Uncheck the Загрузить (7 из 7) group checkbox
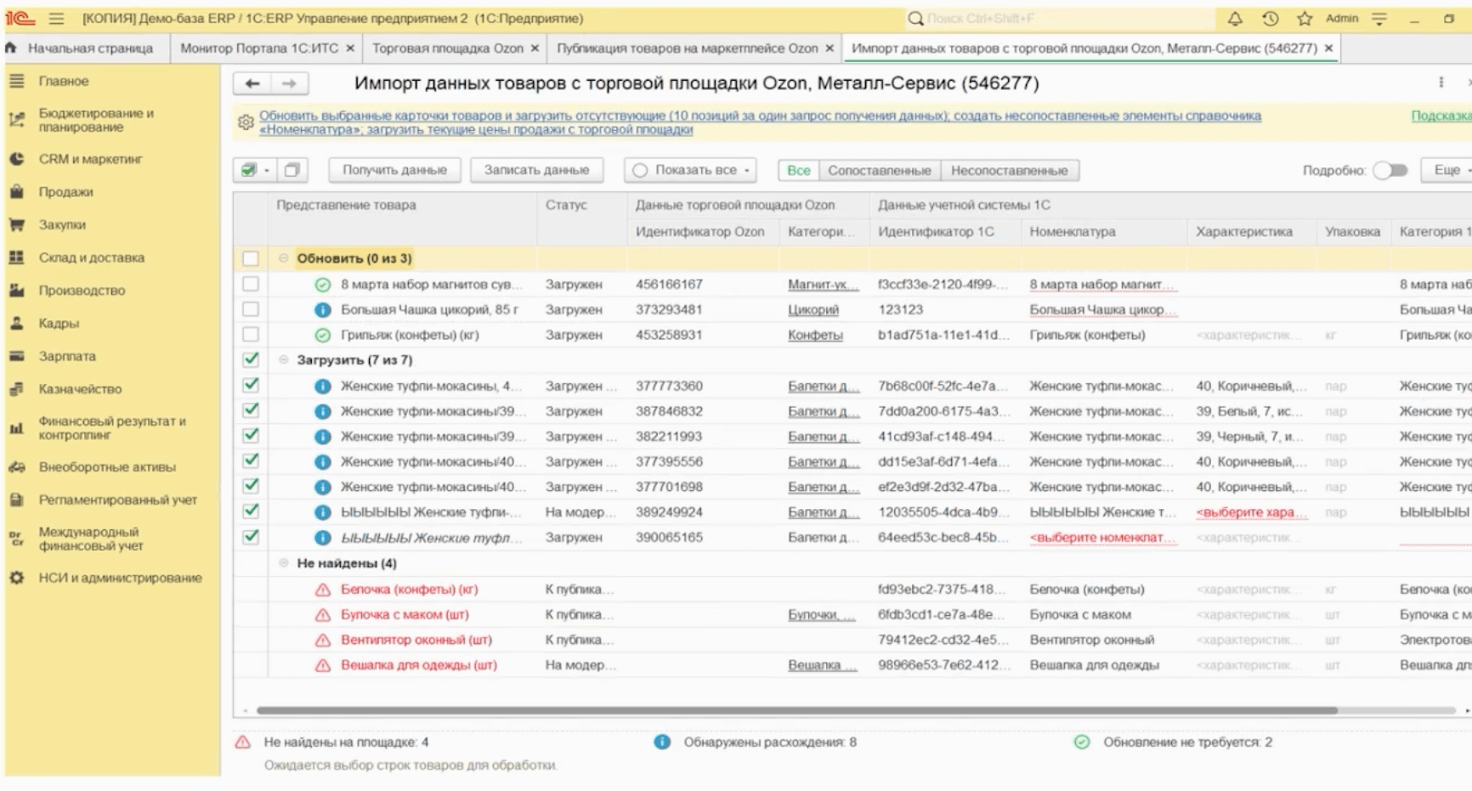Viewport: 1472px width, 791px height. (251, 359)
